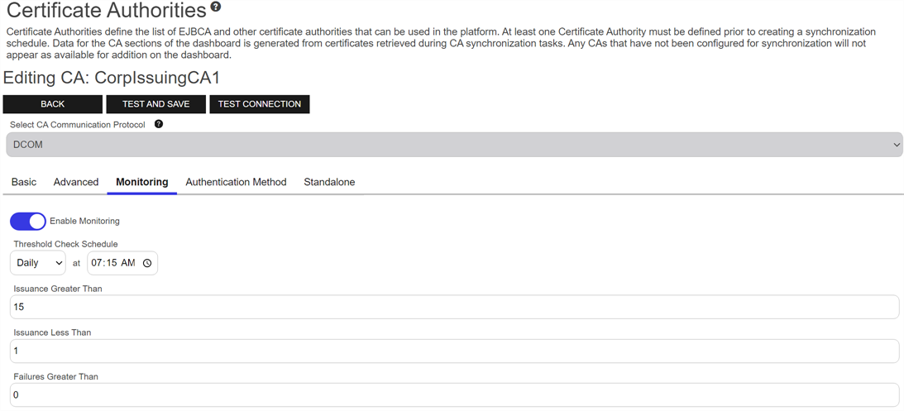Screen dimensions: 904x411
Task: Click the TEST CONNECTION button
Action: [260, 104]
